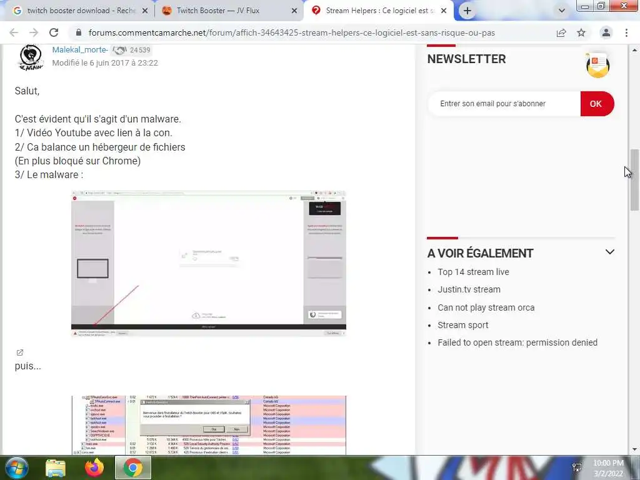
Task: Go forward in browser history
Action: pyautogui.click(x=34, y=32)
